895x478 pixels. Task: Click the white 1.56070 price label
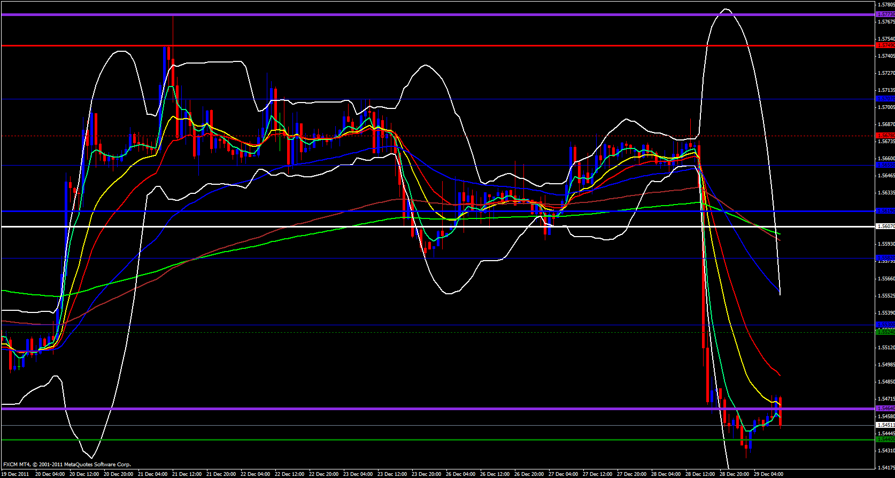(885, 226)
